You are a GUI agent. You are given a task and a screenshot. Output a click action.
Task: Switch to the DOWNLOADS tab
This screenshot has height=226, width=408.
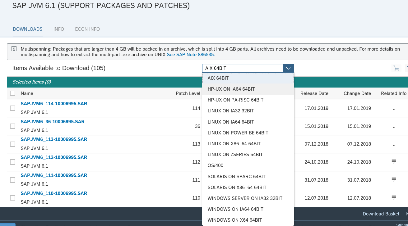28,29
